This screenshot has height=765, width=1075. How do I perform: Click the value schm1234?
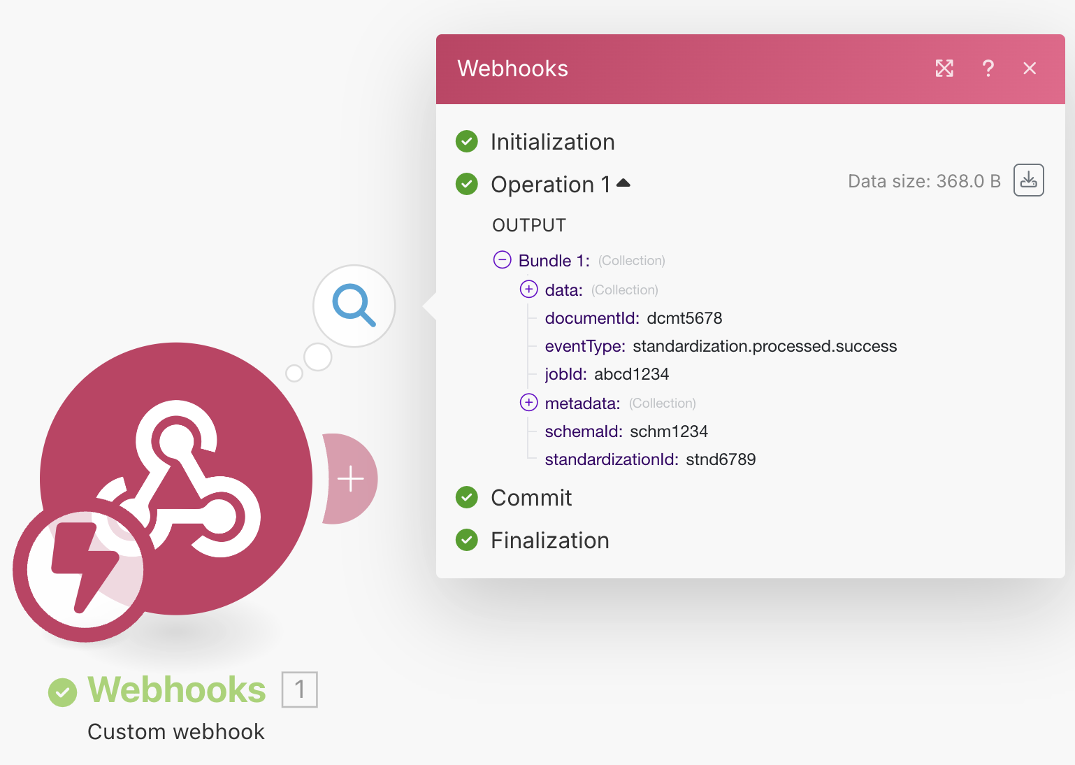669,431
